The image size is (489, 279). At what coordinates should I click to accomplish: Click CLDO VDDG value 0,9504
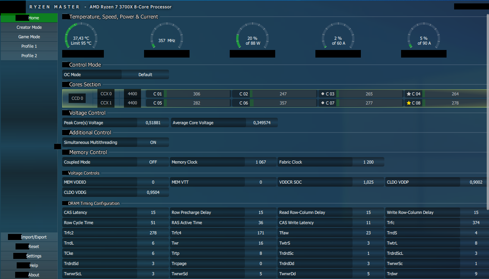pos(153,192)
